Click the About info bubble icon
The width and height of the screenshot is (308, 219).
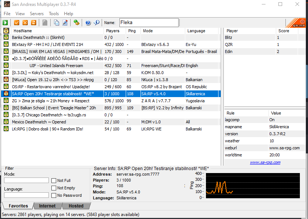[97, 23]
